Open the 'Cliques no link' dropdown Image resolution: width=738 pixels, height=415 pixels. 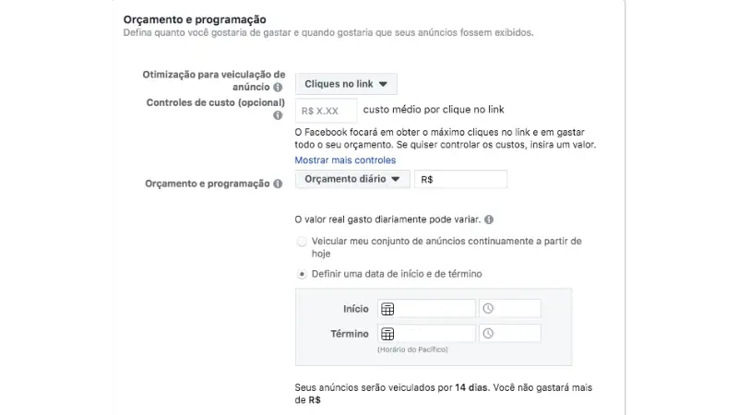(346, 84)
